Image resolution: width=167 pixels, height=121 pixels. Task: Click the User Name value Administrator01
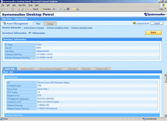click(43, 51)
